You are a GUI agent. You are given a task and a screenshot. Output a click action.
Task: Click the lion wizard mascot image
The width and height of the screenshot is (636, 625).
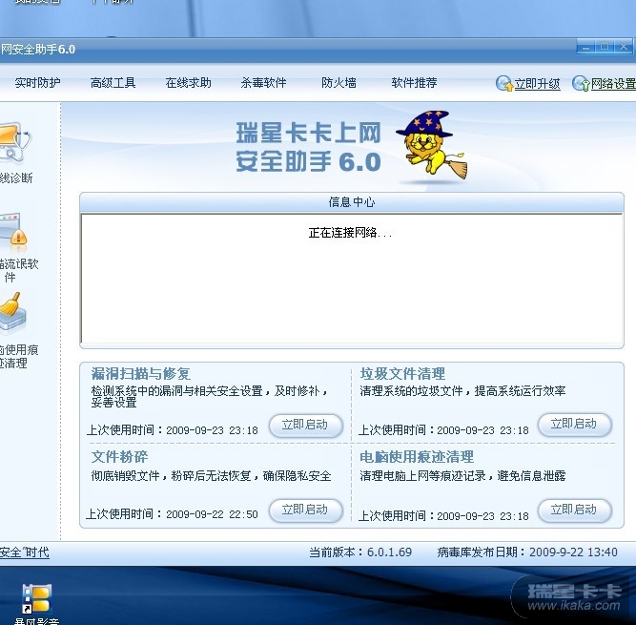[432, 145]
